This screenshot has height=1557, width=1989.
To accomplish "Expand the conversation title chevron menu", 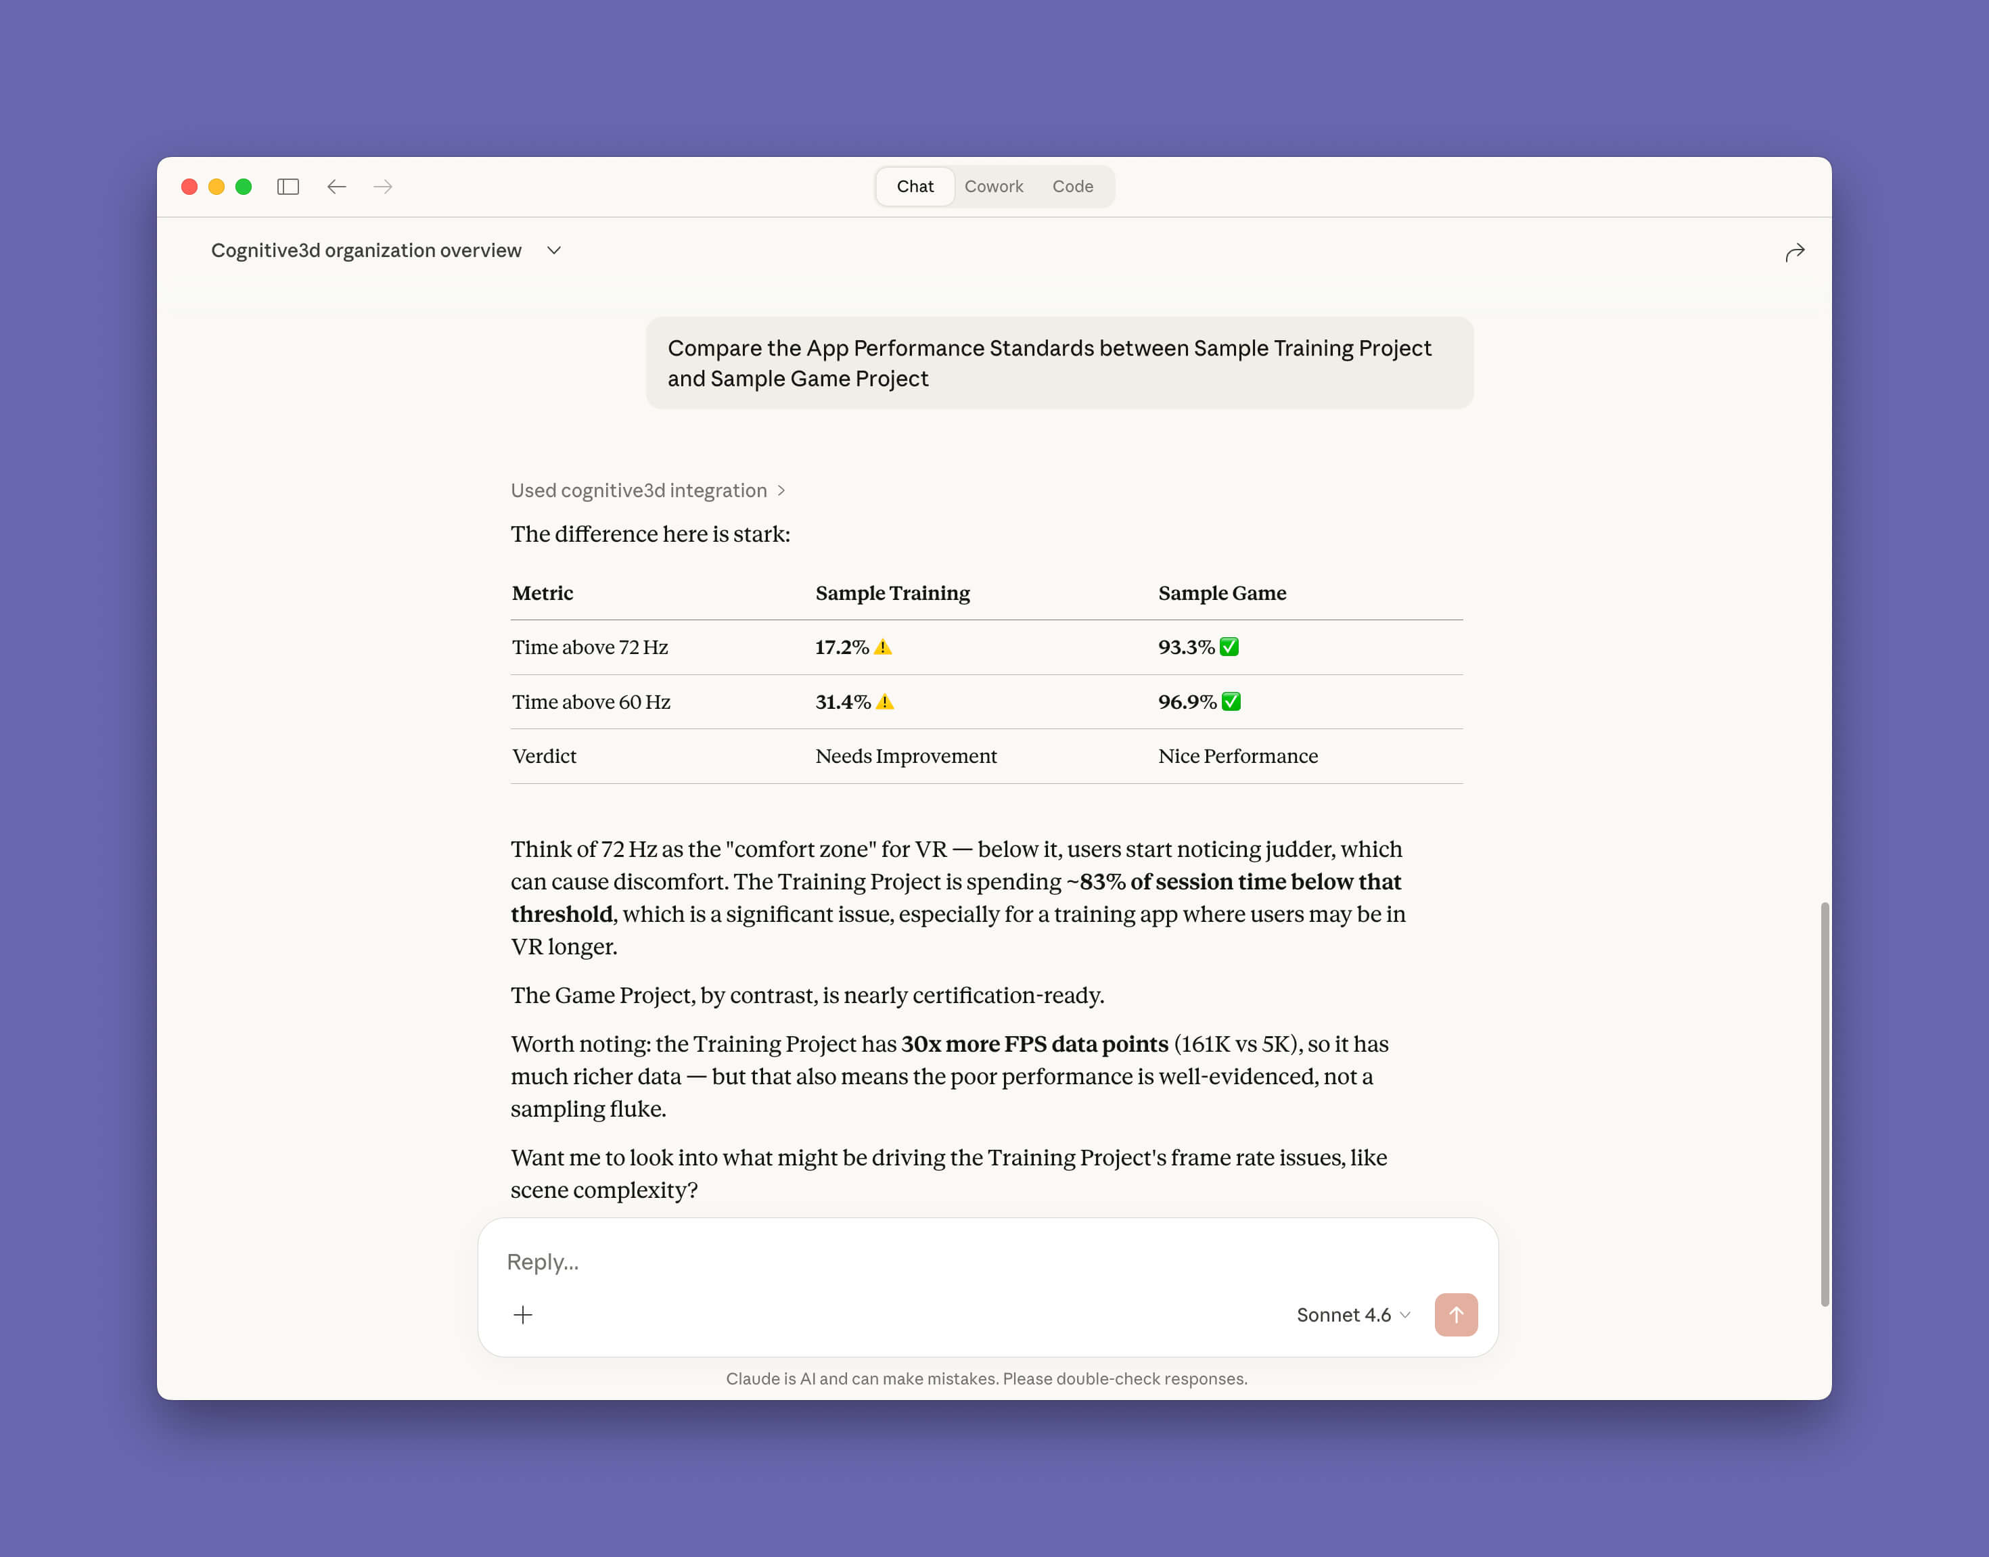I will pos(553,251).
